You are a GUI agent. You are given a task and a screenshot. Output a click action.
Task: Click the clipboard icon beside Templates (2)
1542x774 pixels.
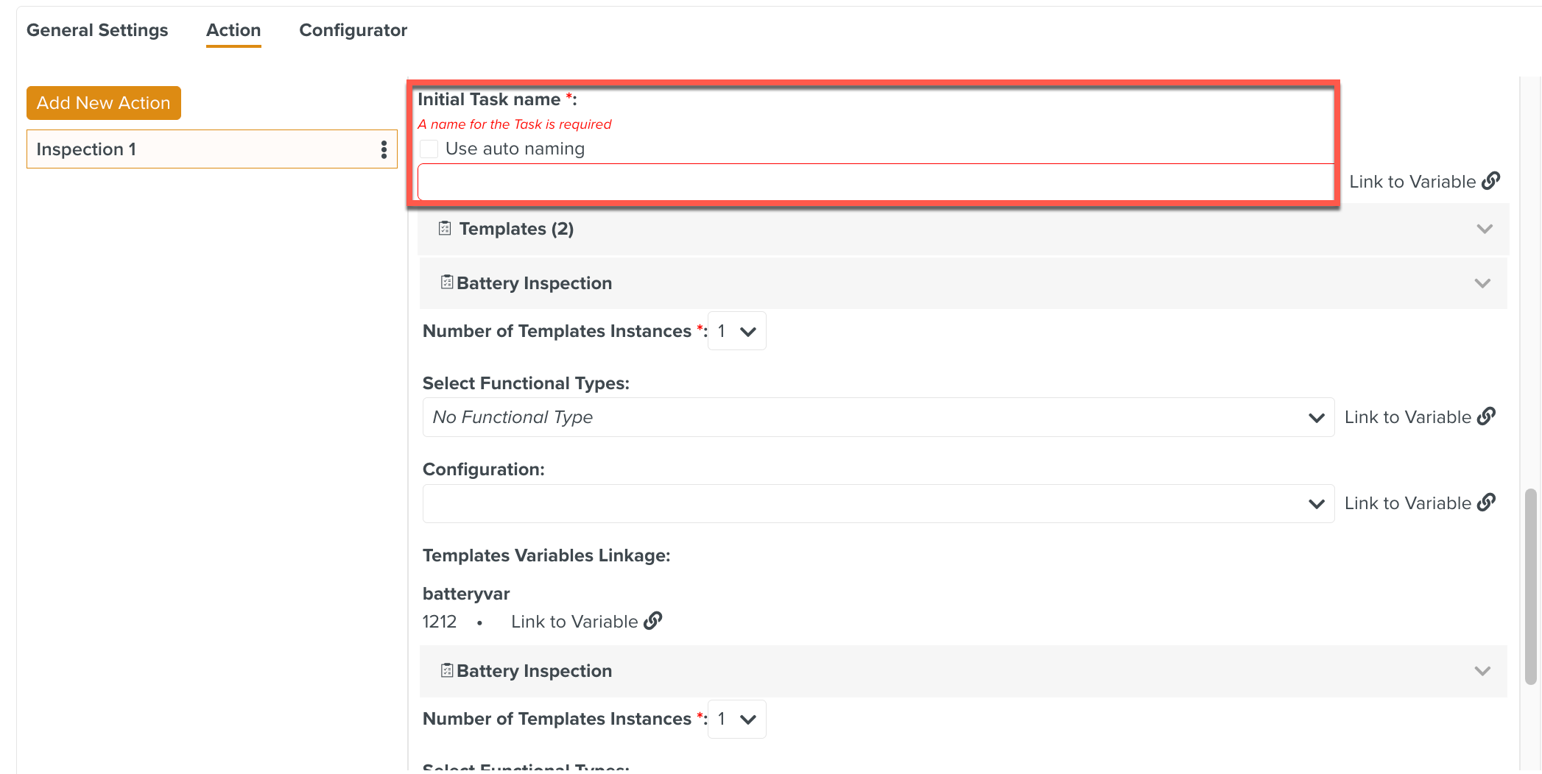click(x=445, y=228)
